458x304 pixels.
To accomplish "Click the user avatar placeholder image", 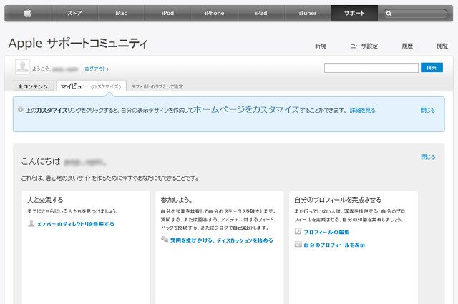I will click(x=22, y=66).
